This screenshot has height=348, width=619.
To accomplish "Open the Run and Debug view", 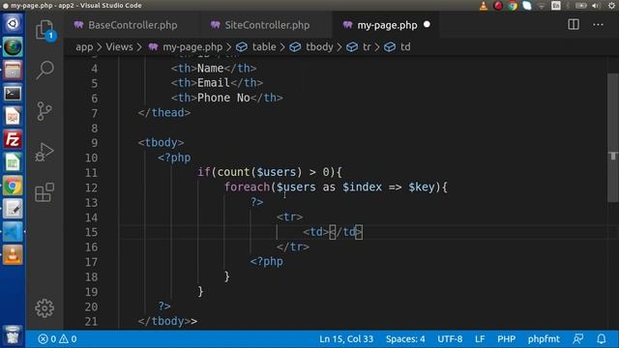I will click(x=44, y=152).
